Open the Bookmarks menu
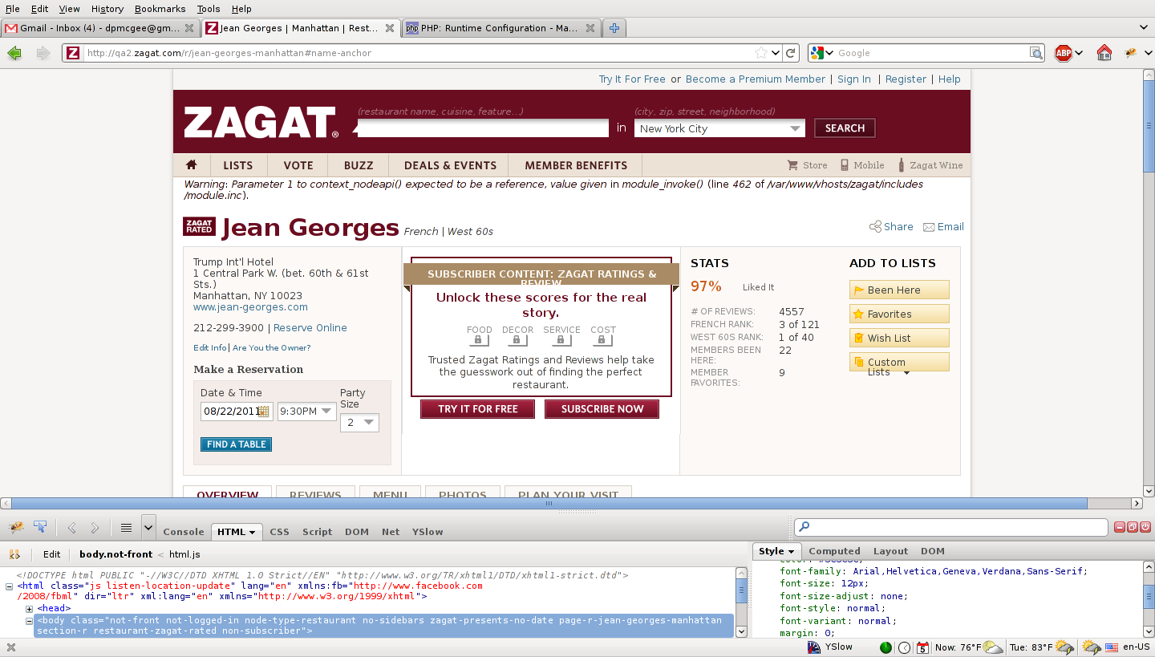Screen dimensions: 1155x657 point(160,9)
